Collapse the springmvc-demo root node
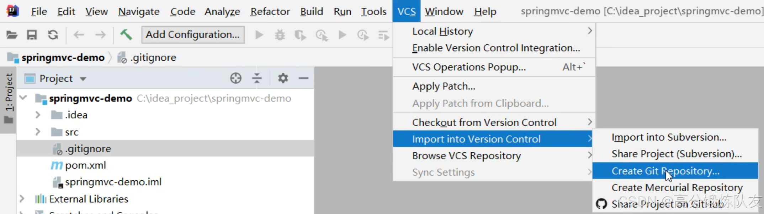This screenshot has width=764, height=214. coord(23,98)
